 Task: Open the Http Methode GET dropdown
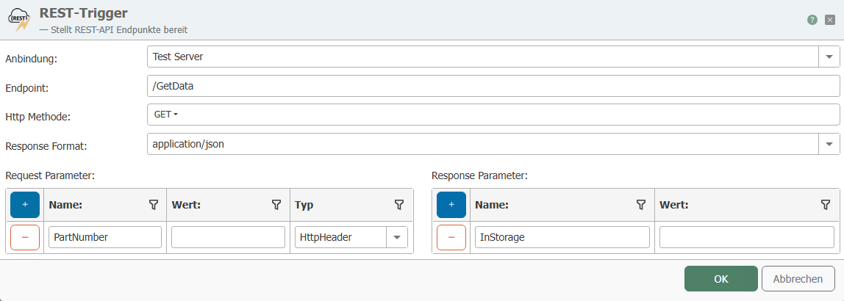pos(166,115)
